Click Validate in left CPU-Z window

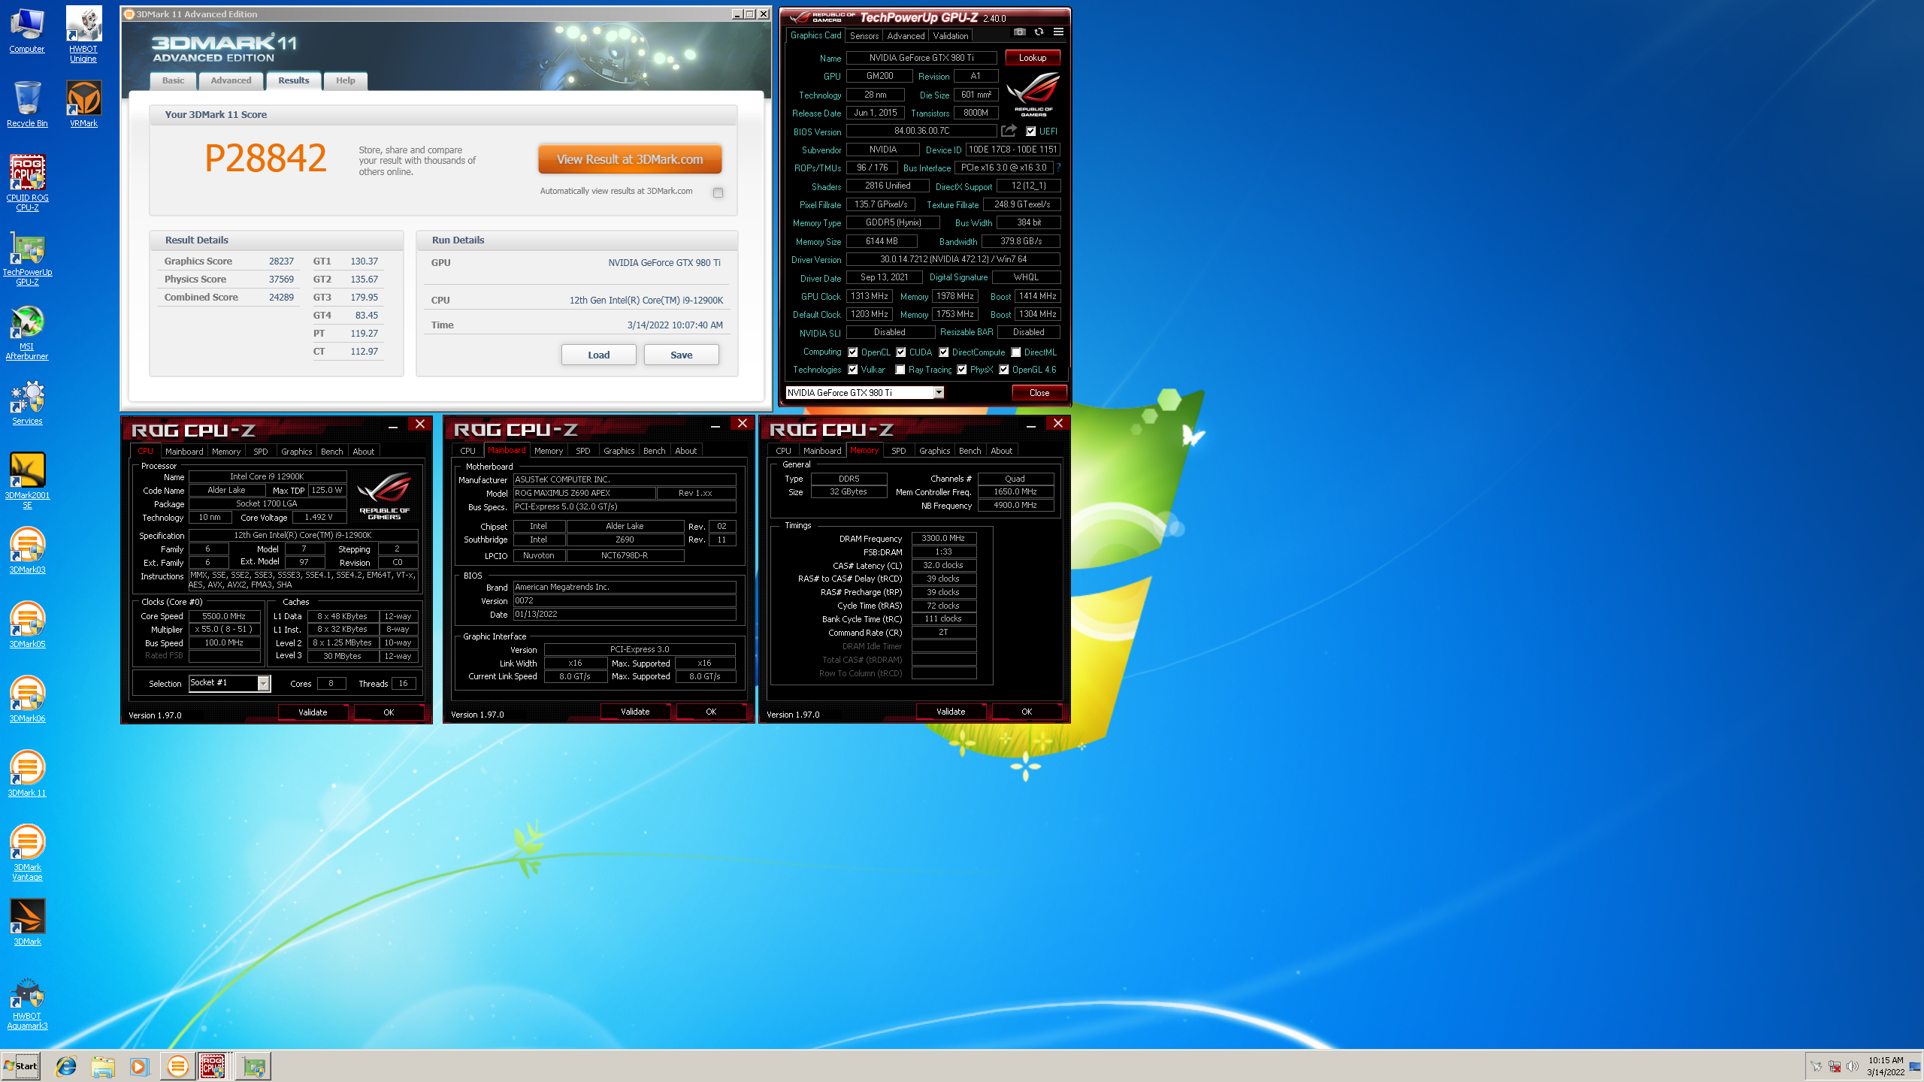pos(313,712)
